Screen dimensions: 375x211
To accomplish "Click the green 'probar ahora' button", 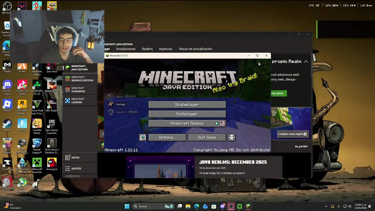I will click(279, 93).
